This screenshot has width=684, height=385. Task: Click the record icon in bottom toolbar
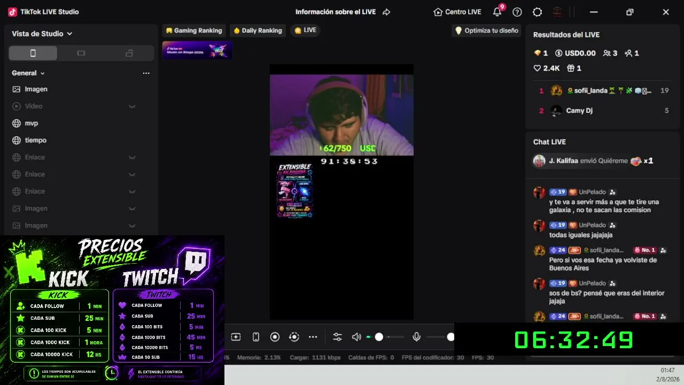point(275,337)
